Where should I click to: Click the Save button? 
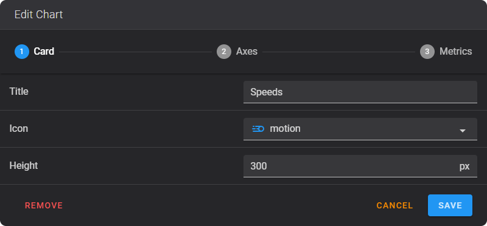(450, 205)
